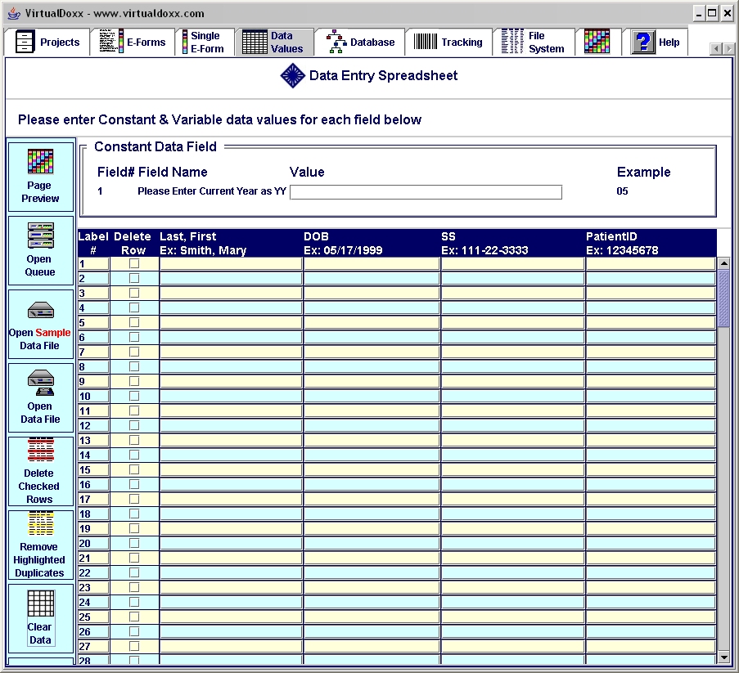Check Delete Row box for row 2

[134, 278]
